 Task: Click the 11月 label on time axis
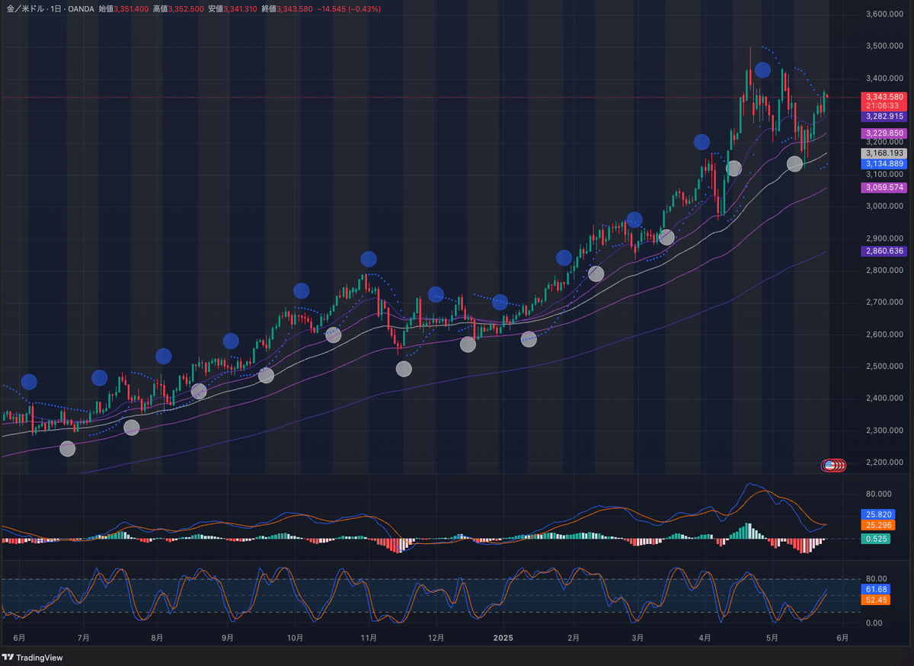pos(369,638)
